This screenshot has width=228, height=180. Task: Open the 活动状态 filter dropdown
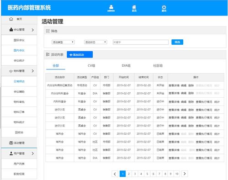(x=95, y=42)
